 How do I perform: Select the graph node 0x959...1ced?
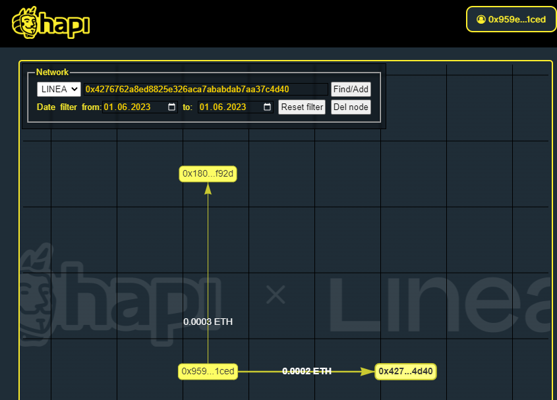[208, 372]
